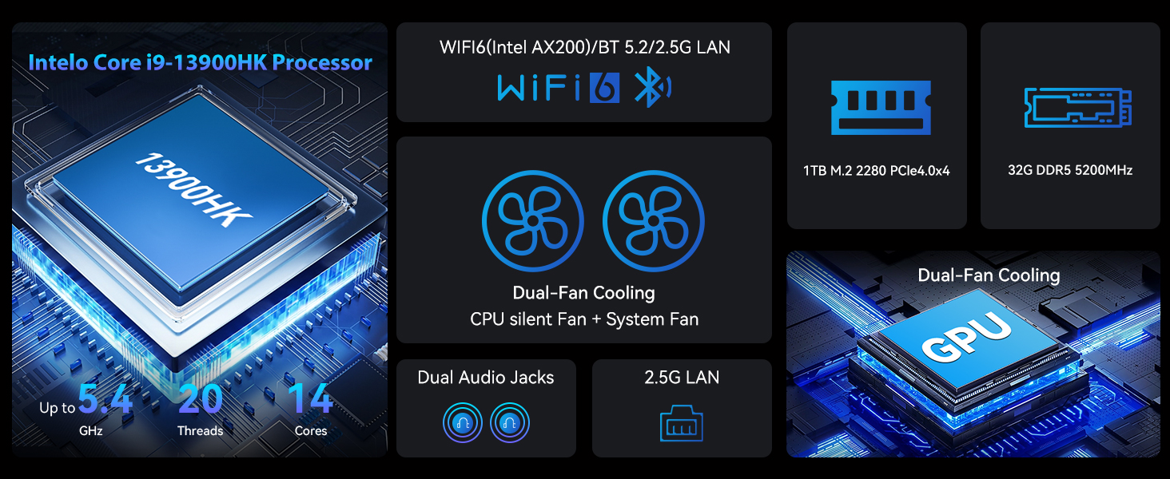Click the WiFi 6 logo

pos(559,88)
